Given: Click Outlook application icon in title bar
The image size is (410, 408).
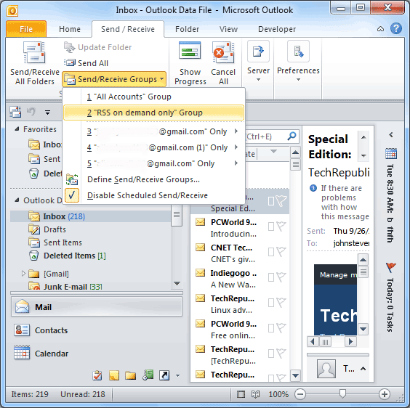Looking at the screenshot, I should click(12, 10).
